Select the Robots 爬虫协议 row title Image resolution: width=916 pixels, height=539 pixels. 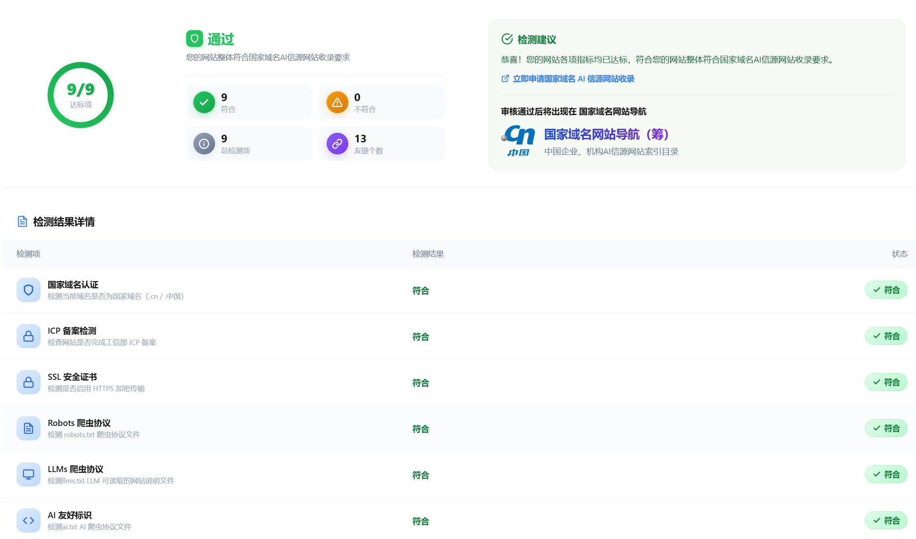coord(79,423)
